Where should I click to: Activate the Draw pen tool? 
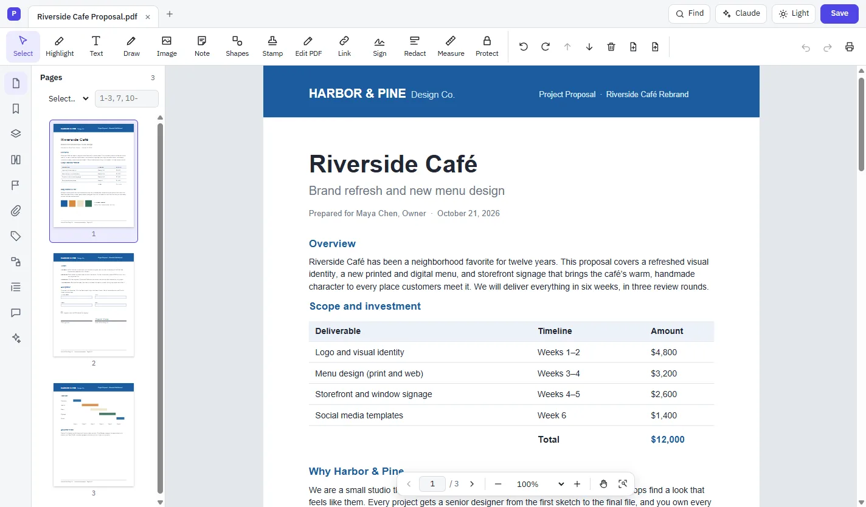tap(131, 47)
